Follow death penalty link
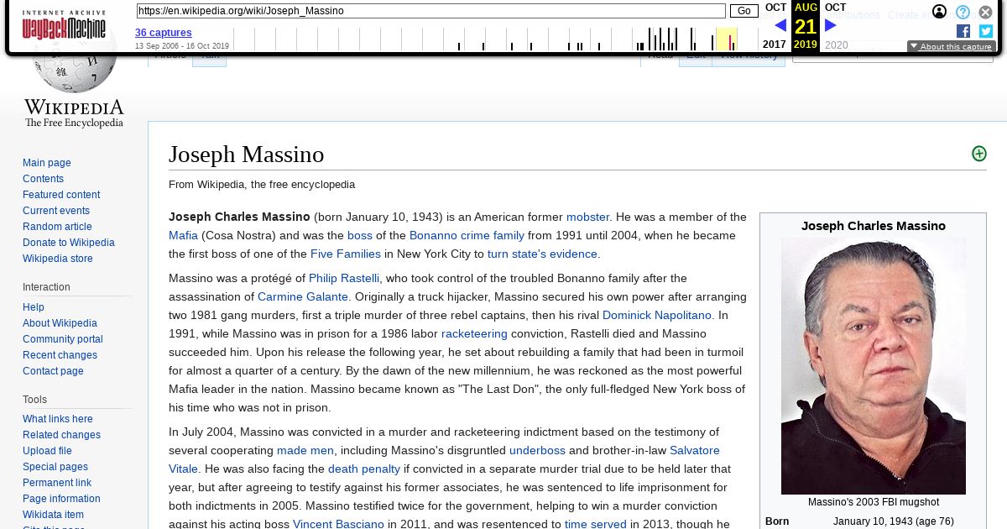The image size is (1007, 529). [x=364, y=469]
